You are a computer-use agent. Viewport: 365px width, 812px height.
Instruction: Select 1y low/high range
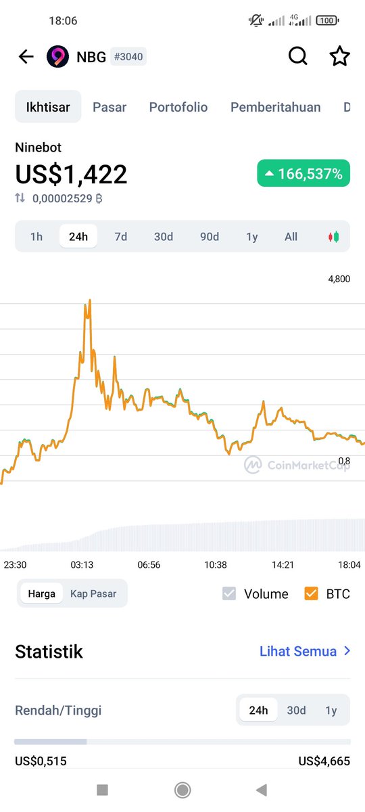click(331, 710)
